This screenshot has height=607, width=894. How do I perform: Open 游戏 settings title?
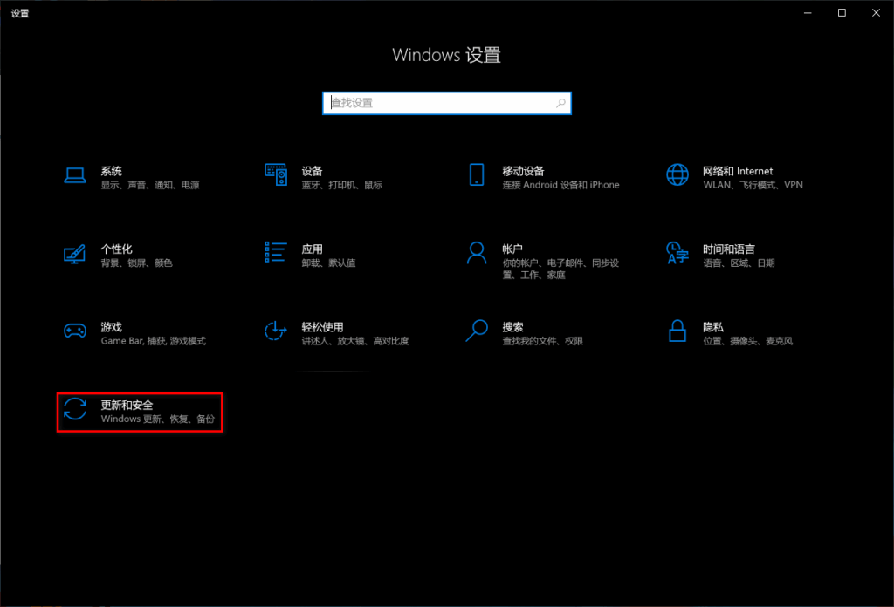coord(111,327)
